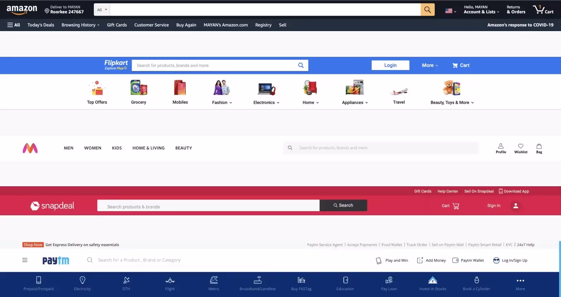Open Myntra BEAUTY menu
Viewport: 561px width, 297px height.
[x=184, y=148]
